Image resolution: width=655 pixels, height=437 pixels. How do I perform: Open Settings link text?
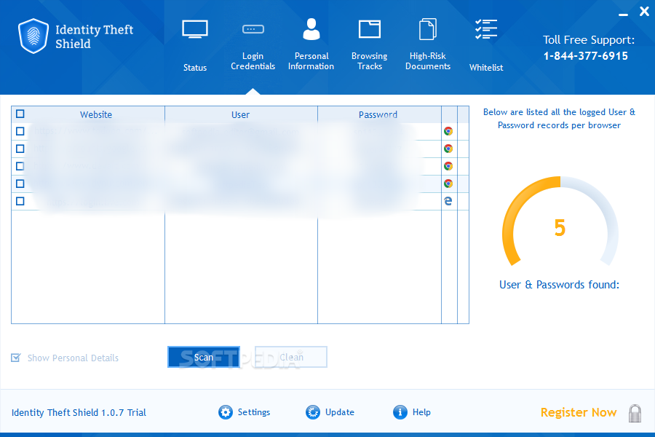(254, 412)
